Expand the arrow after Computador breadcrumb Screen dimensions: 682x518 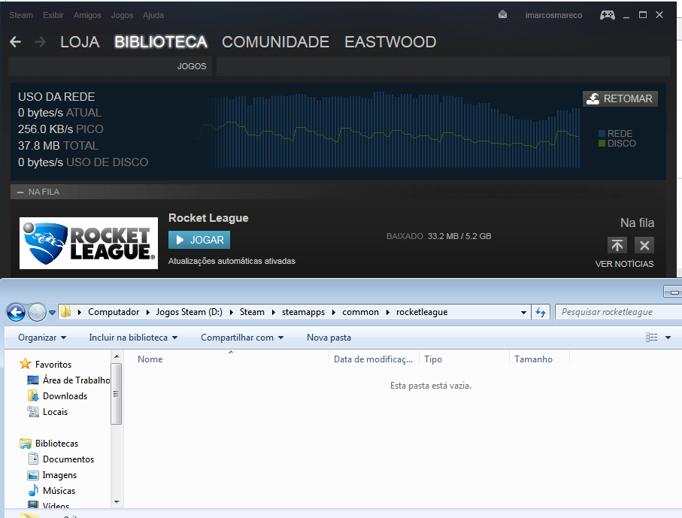pos(148,312)
